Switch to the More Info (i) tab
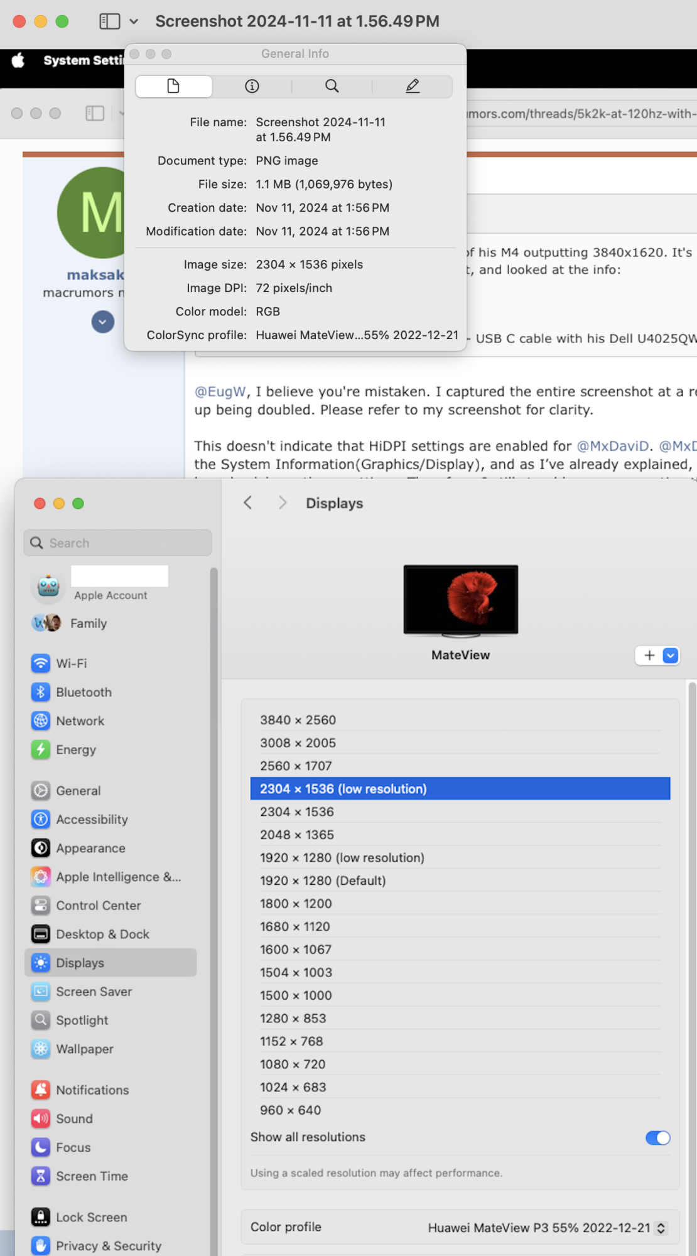 252,86
